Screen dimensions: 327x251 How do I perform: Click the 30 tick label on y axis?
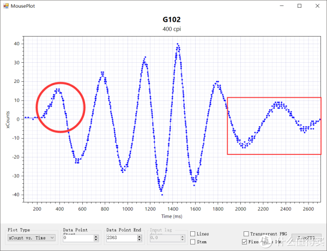(17, 63)
